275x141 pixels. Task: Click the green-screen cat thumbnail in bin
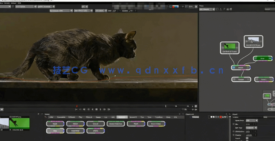[x=19, y=123]
